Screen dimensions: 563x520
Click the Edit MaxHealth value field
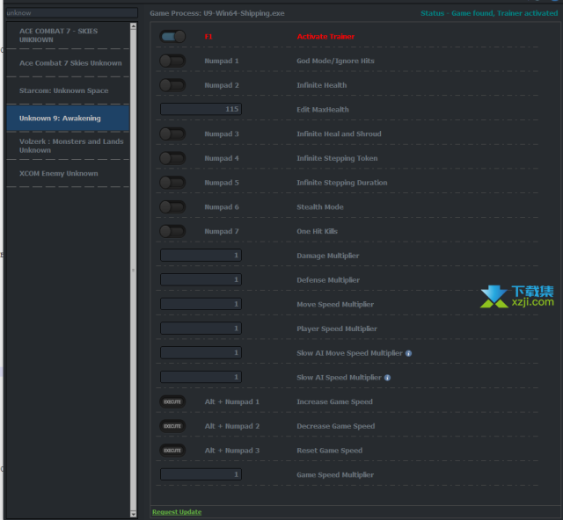pyautogui.click(x=201, y=109)
